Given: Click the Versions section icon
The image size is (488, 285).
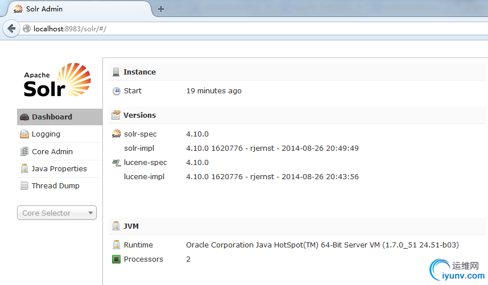Looking at the screenshot, I should coord(116,115).
